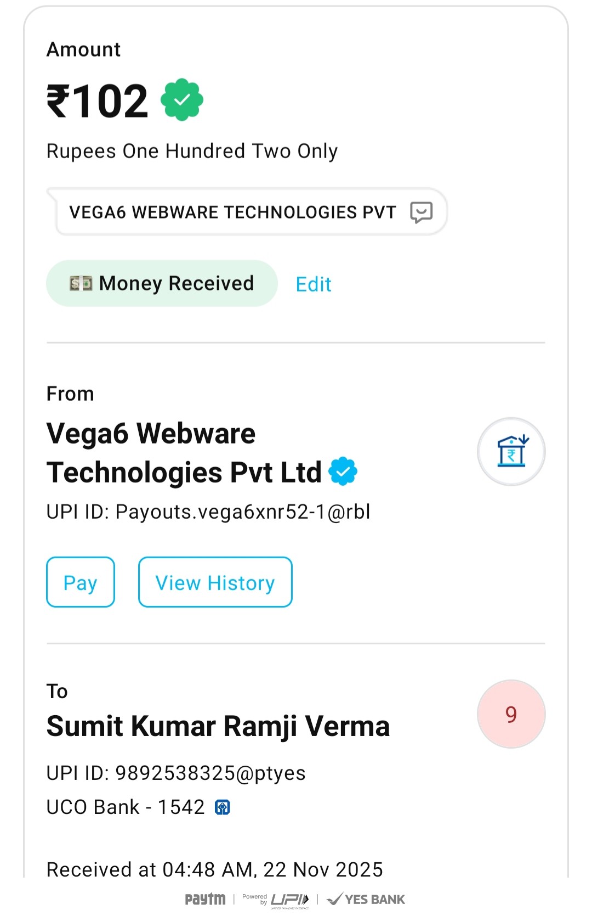This screenshot has width=592, height=921.
Task: Tap the banknote icon in the Money Received tag
Action: tap(81, 283)
